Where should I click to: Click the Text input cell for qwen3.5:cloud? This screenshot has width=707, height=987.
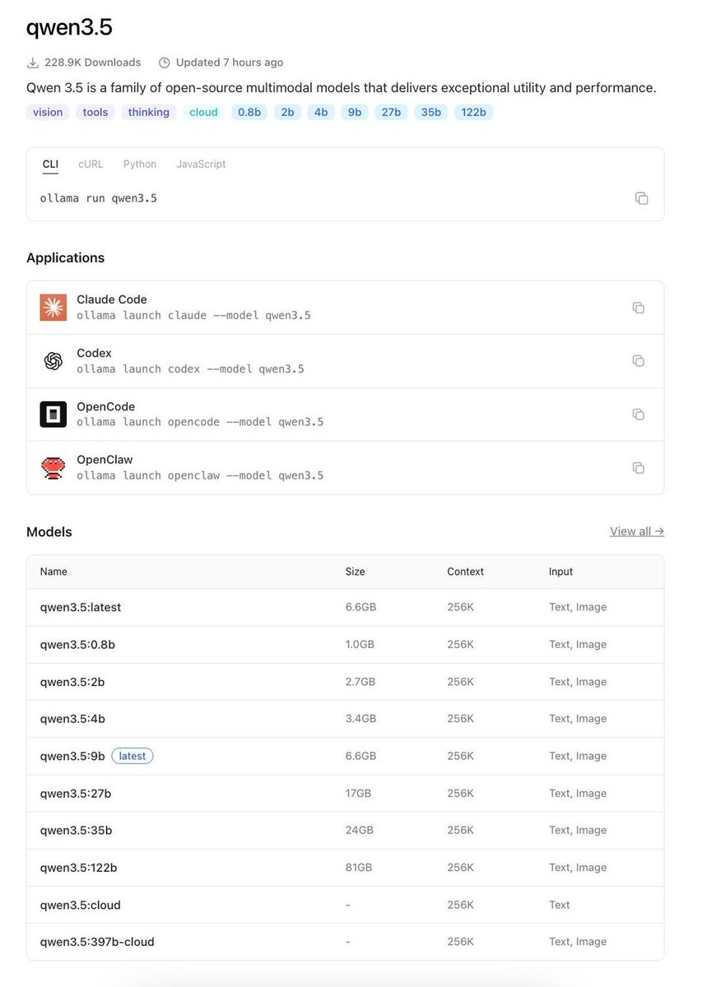pyautogui.click(x=560, y=905)
